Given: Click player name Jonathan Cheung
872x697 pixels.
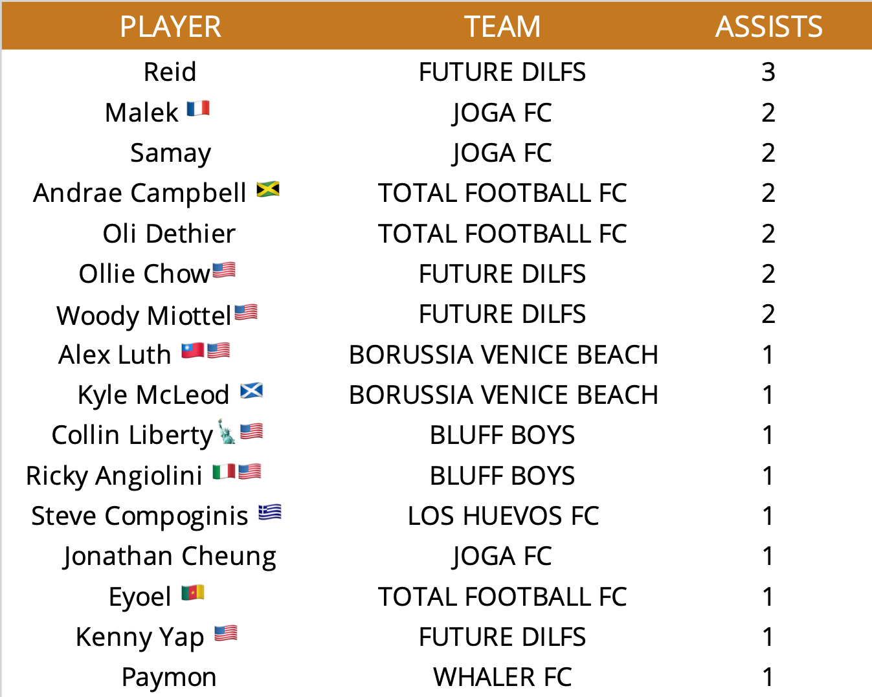Looking at the screenshot, I should coord(170,557).
